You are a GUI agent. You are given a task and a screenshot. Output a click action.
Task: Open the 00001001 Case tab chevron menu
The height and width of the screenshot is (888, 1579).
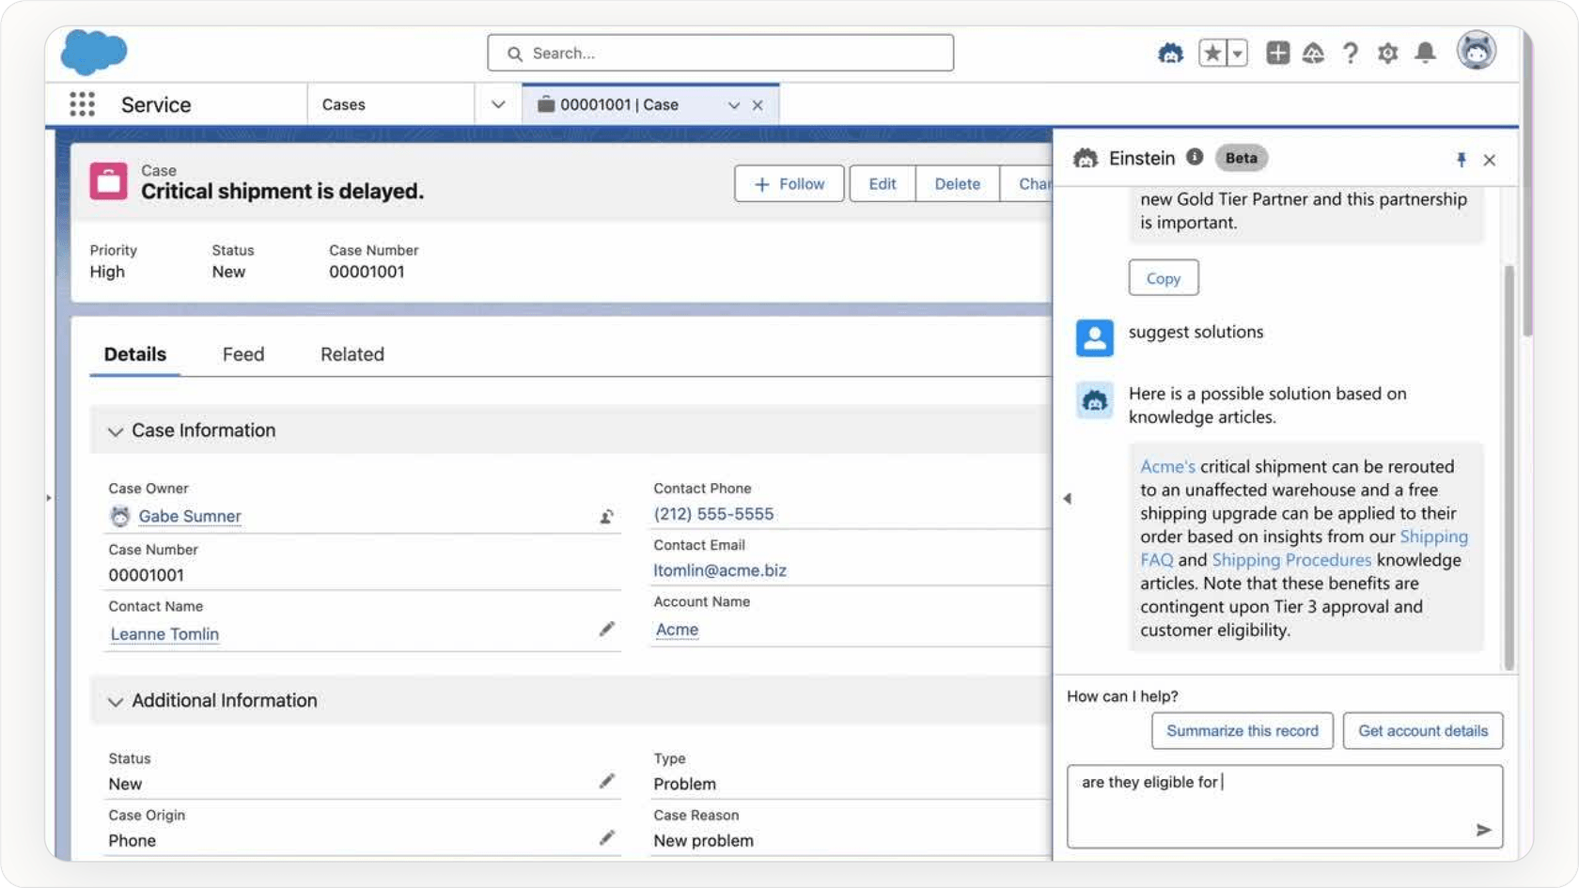(x=733, y=104)
